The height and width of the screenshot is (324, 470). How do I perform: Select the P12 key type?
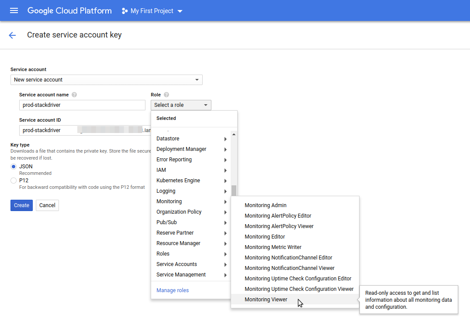[14, 180]
